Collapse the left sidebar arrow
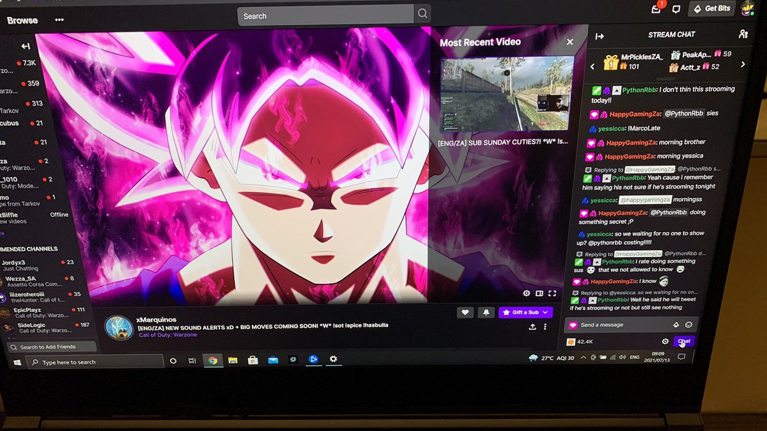The width and height of the screenshot is (767, 431). (26, 46)
